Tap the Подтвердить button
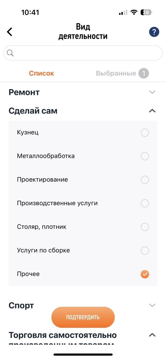Image resolution: width=166 pixels, height=359 pixels. [83, 317]
